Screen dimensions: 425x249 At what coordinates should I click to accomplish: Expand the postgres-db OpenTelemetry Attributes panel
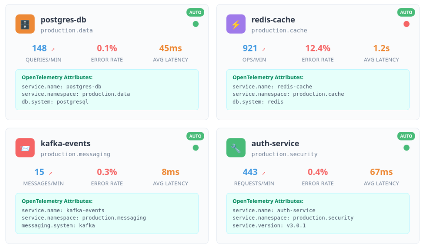click(107, 89)
